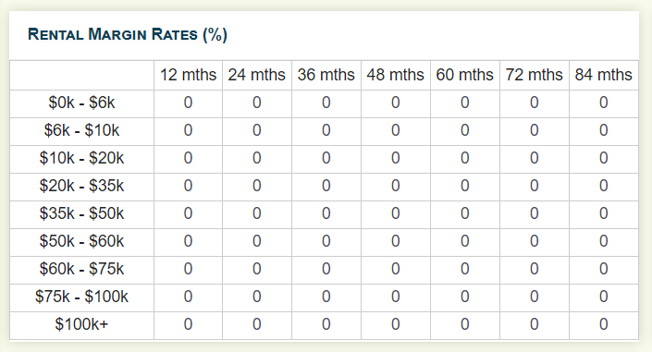Screen dimensions: 652x352
Task: Select the $75k - $100k row label
Action: 82,297
